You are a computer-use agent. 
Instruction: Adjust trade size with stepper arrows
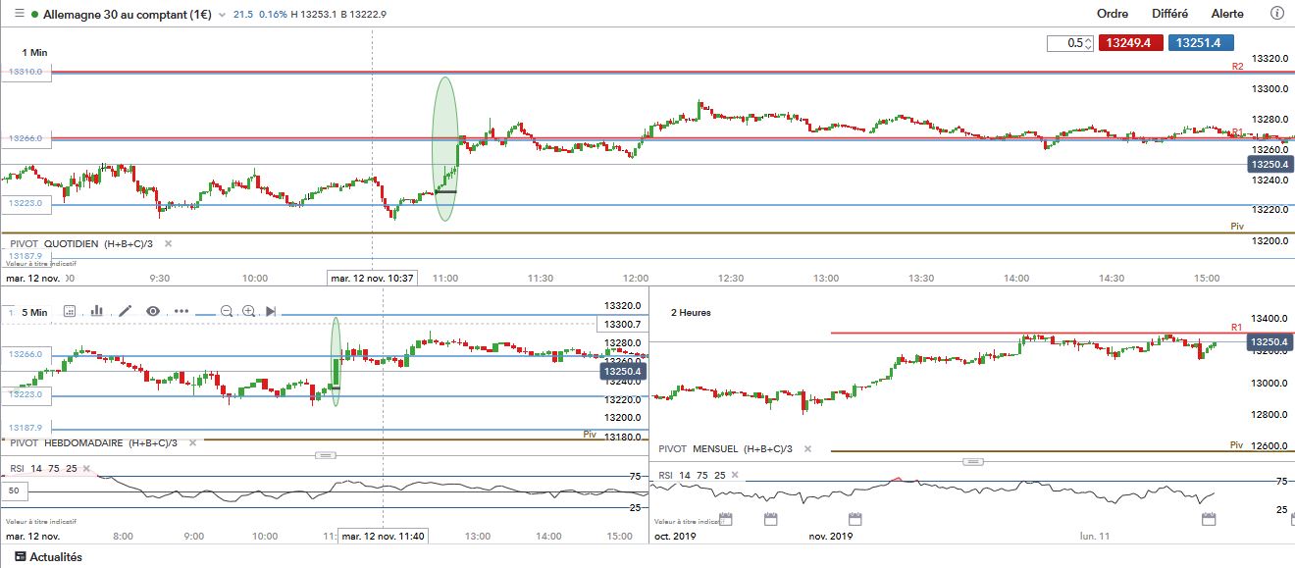point(1088,43)
